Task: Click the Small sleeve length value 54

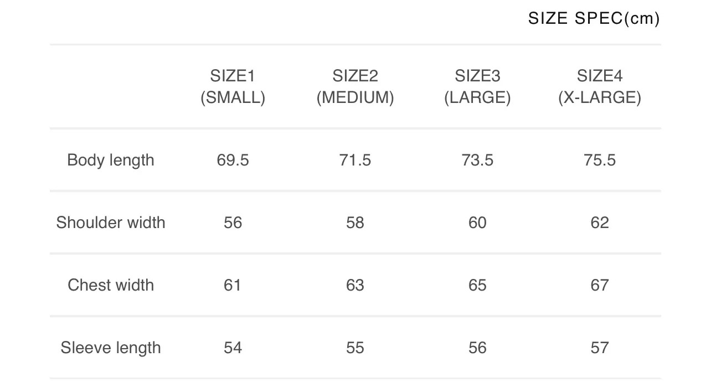Action: [x=233, y=348]
